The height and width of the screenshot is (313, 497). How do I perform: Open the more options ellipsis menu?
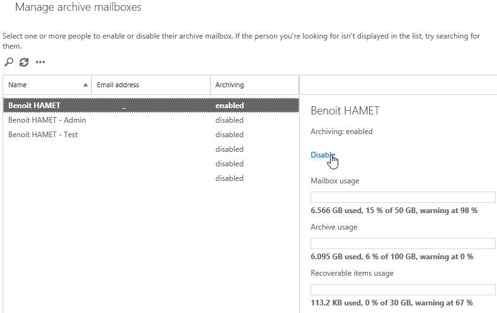40,62
